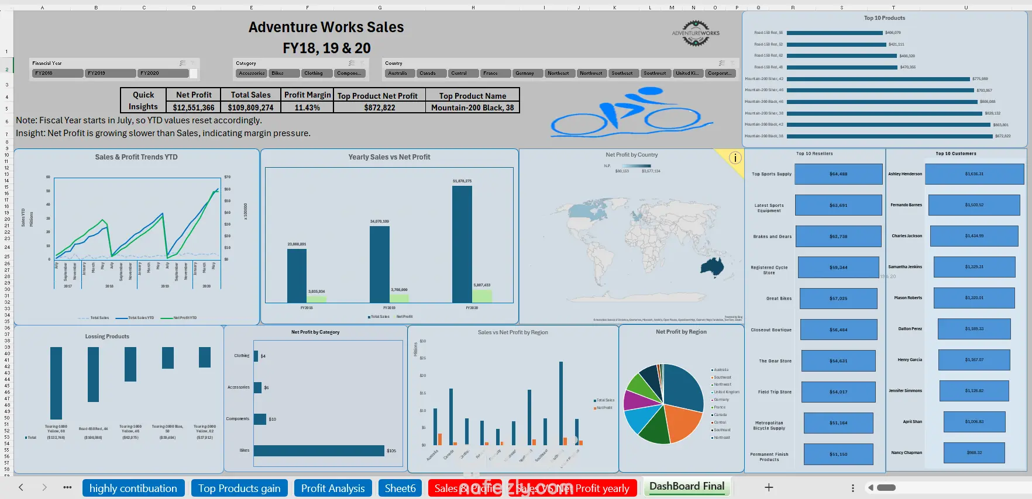
Task: Click the yellow info icon on map
Action: tap(735, 158)
